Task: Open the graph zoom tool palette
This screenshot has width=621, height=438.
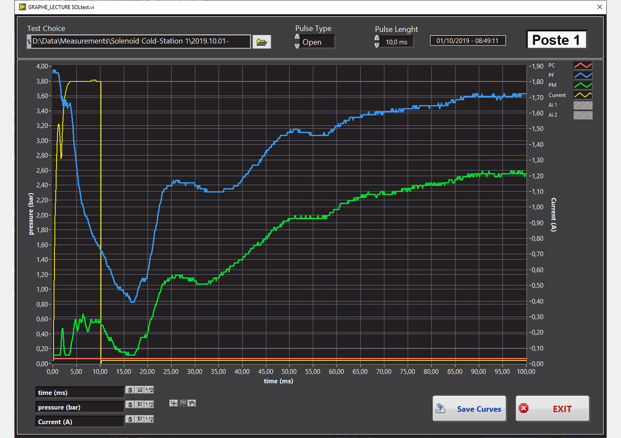Action: pyautogui.click(x=183, y=403)
